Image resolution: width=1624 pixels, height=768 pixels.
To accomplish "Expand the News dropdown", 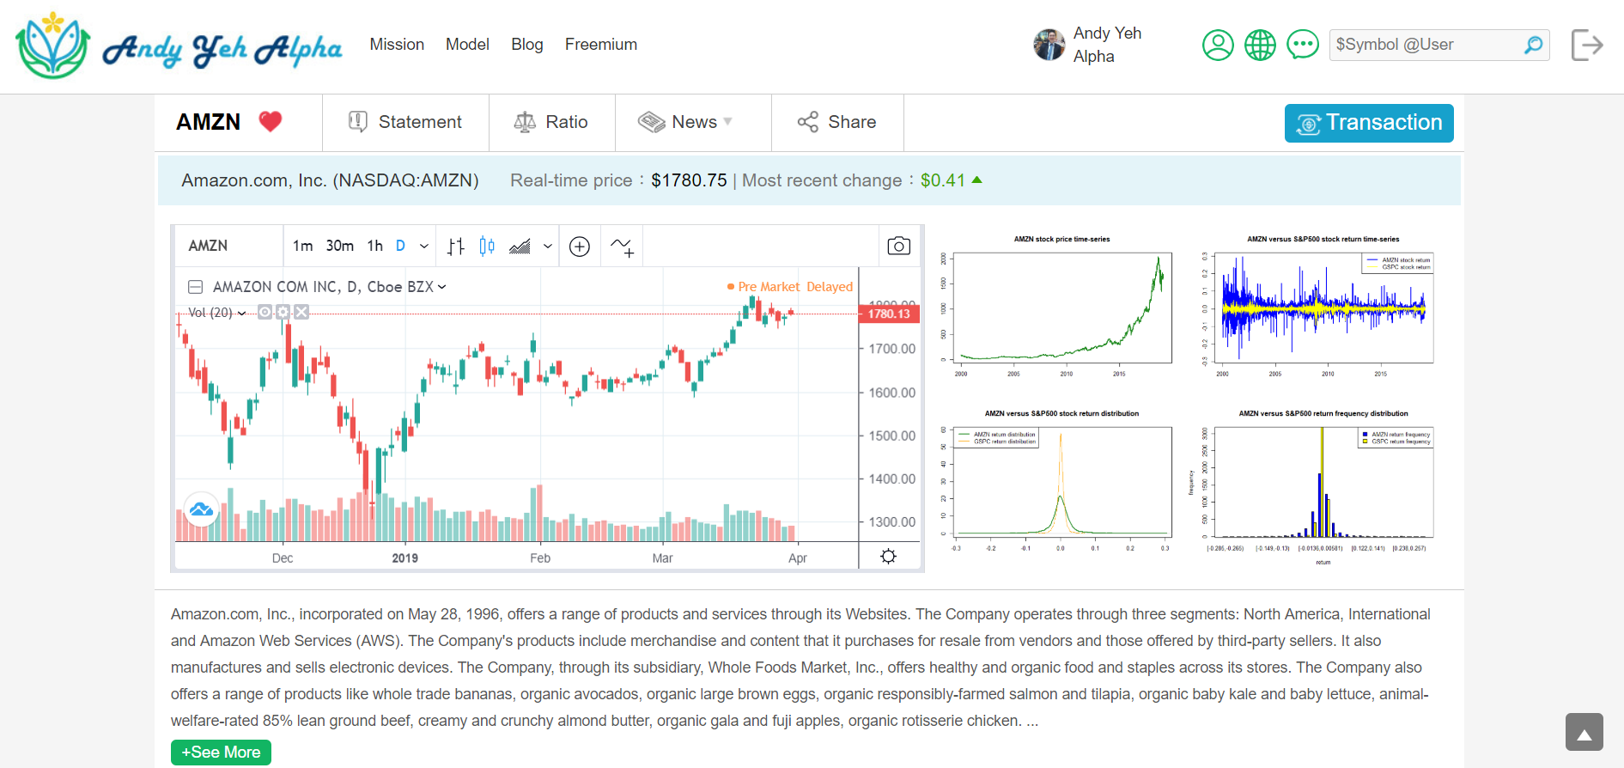I will tap(693, 122).
